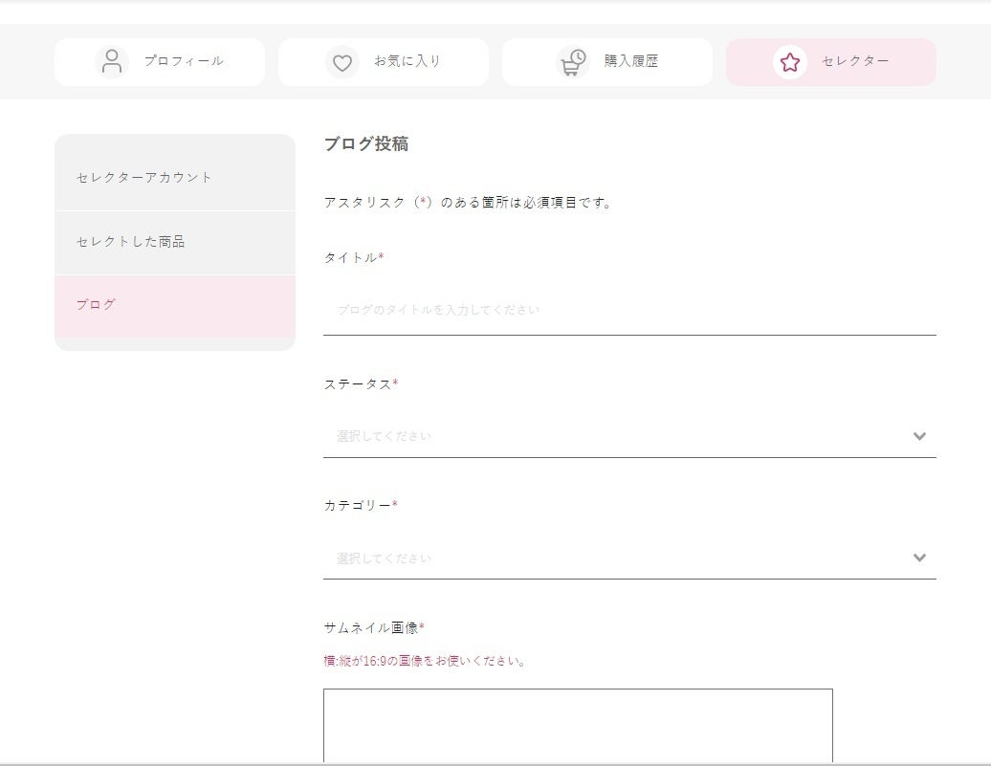Image resolution: width=991 pixels, height=766 pixels.
Task: Click the thumbnail image upload box
Action: pos(578,725)
